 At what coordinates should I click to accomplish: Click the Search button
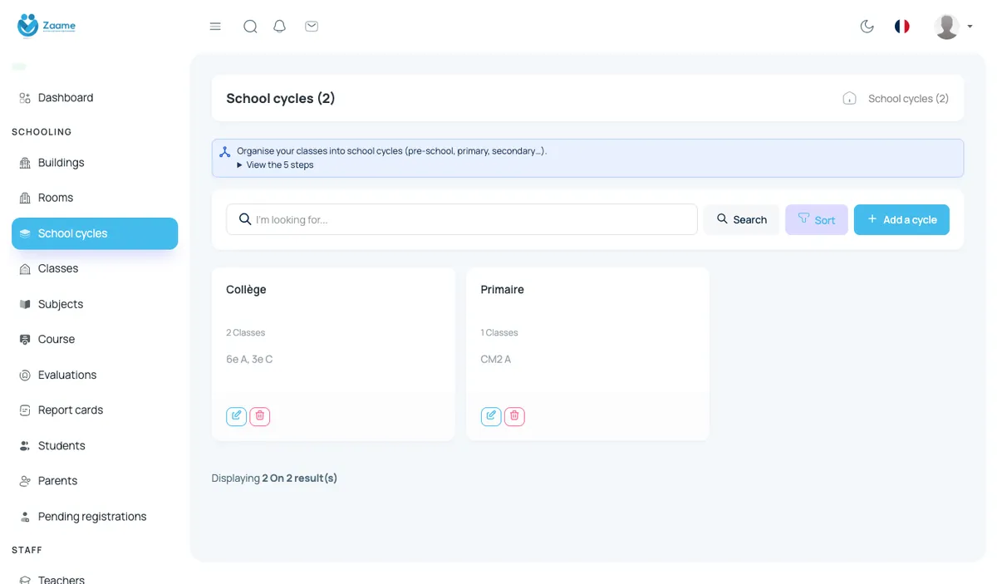click(x=741, y=219)
